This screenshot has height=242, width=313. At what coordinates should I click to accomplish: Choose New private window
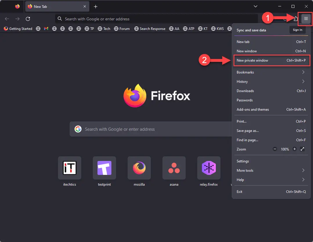coord(271,60)
